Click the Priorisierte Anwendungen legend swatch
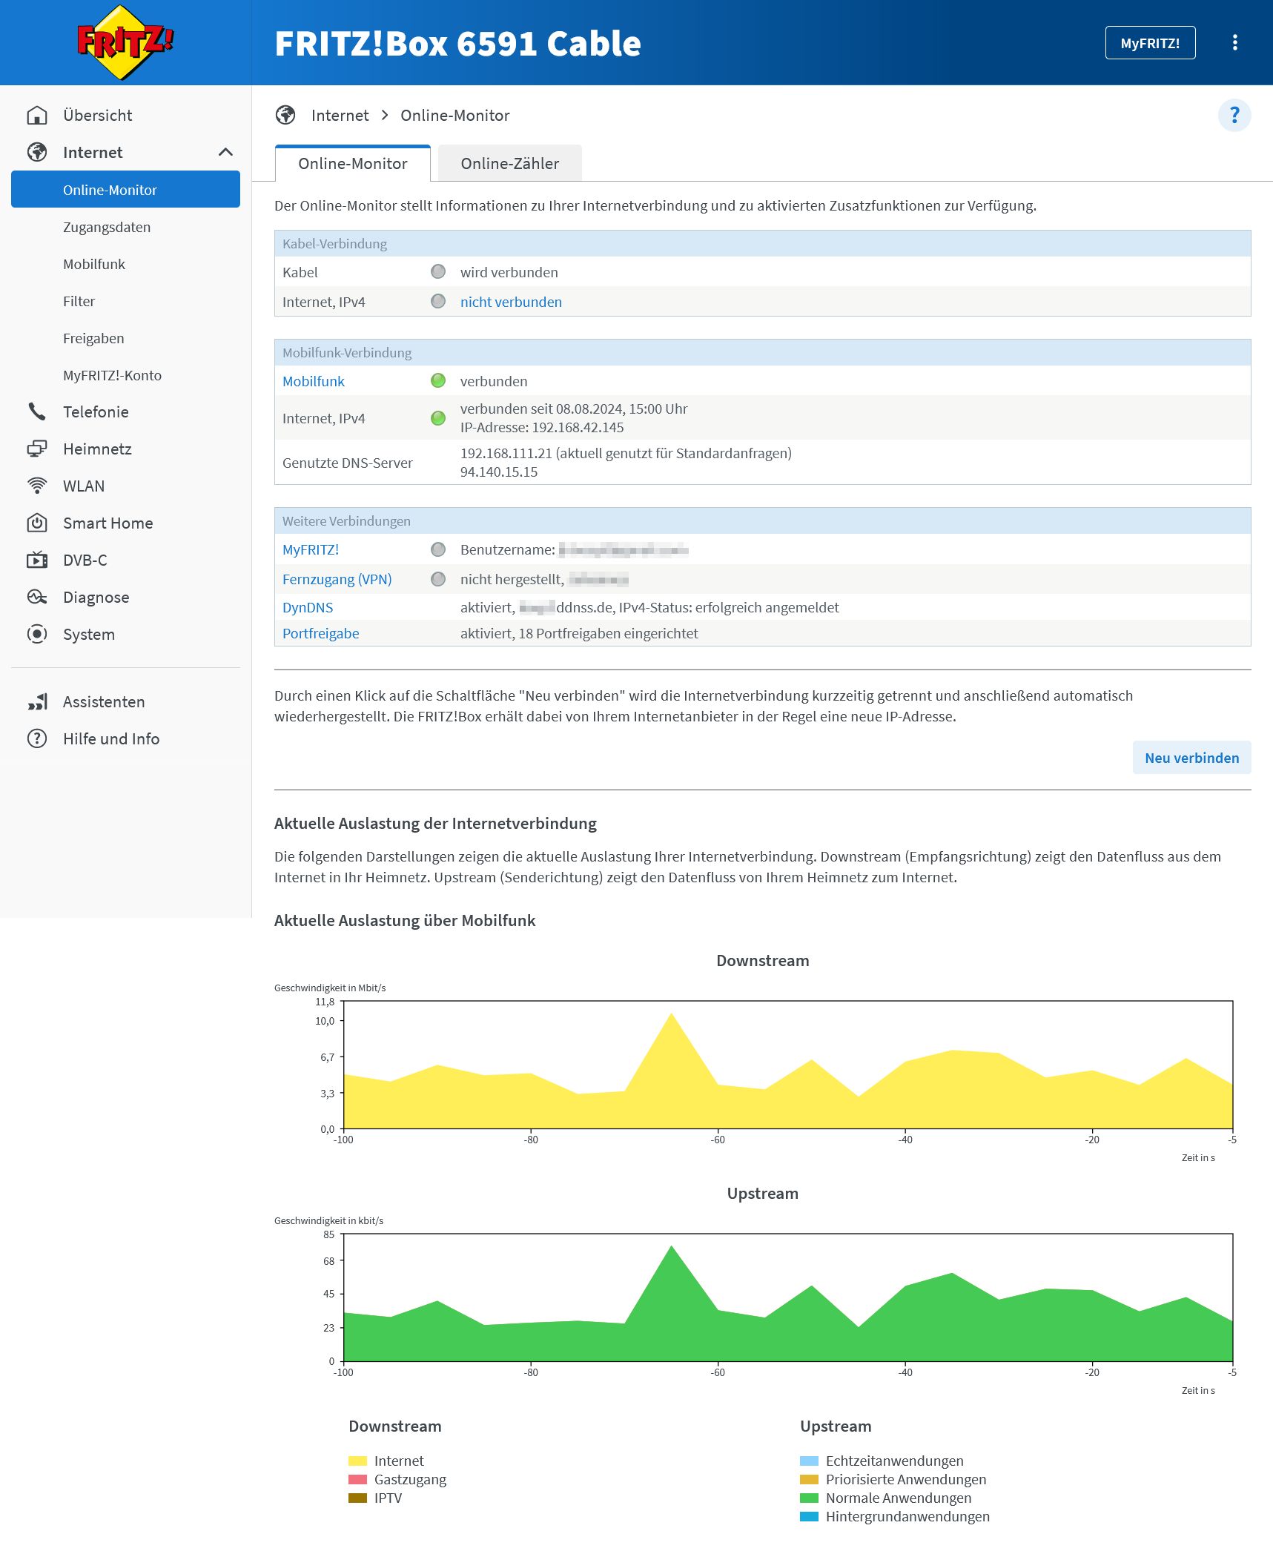This screenshot has height=1554, width=1273. point(809,1479)
